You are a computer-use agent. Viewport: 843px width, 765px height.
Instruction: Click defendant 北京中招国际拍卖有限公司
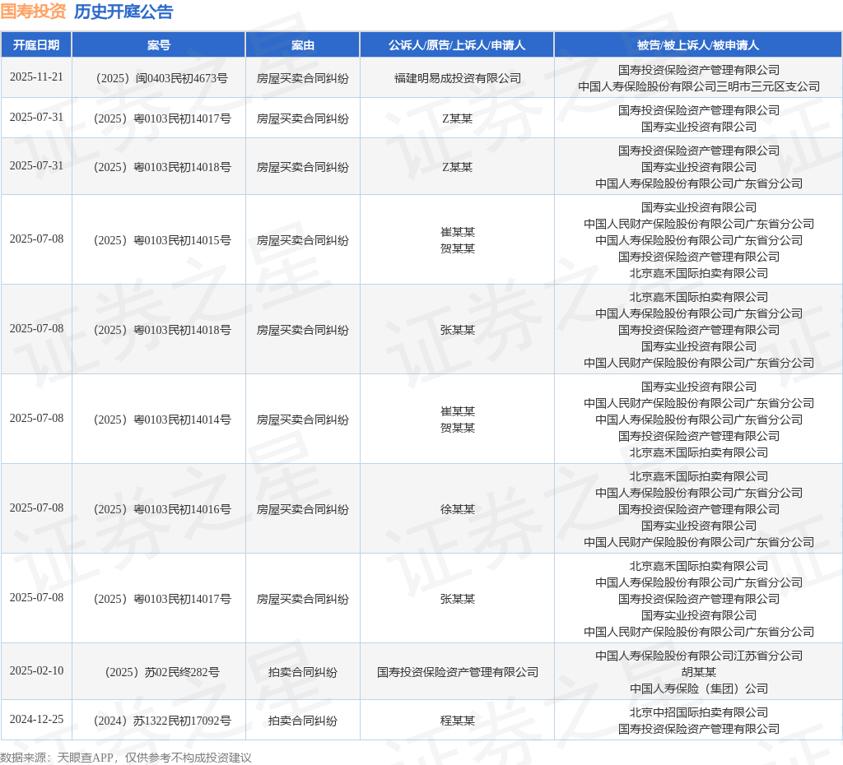698,712
